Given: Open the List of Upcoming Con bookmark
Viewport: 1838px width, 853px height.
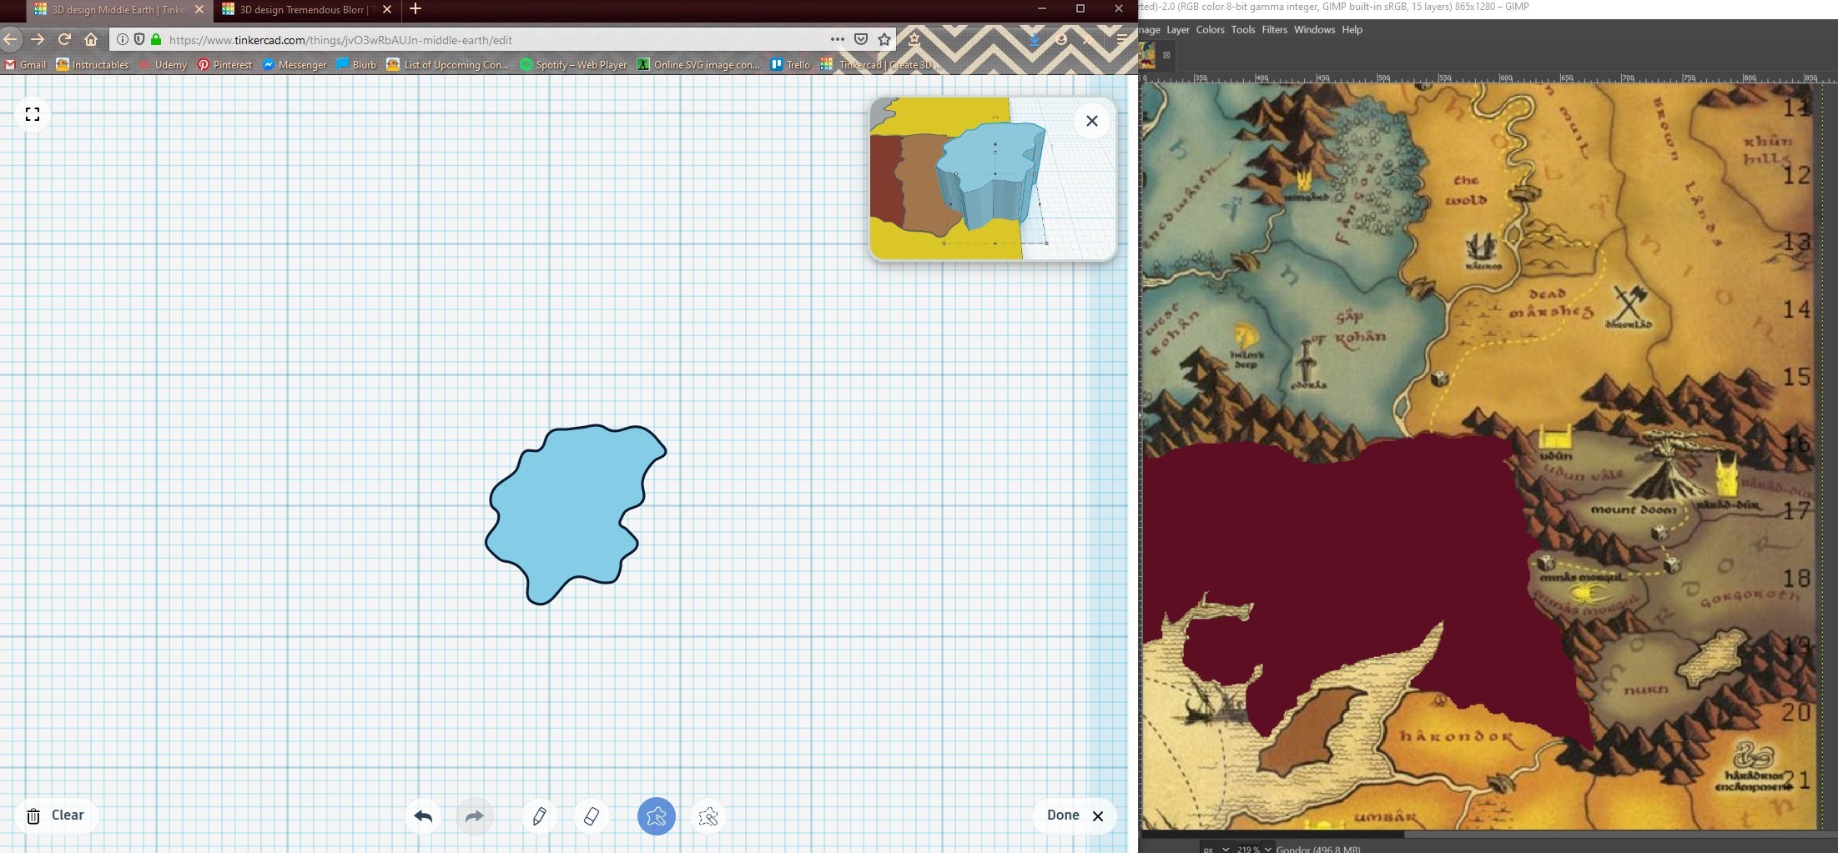Looking at the screenshot, I should click(x=447, y=64).
